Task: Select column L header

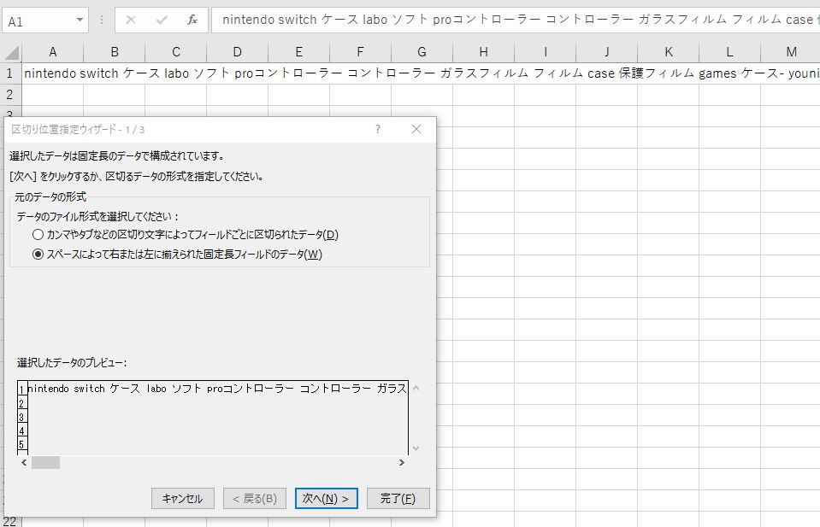Action: coord(729,52)
